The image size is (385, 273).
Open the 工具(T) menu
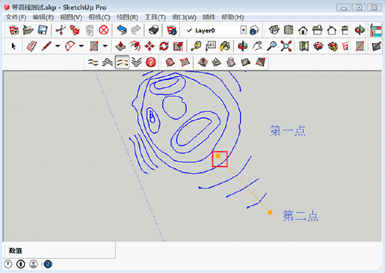pyautogui.click(x=155, y=17)
